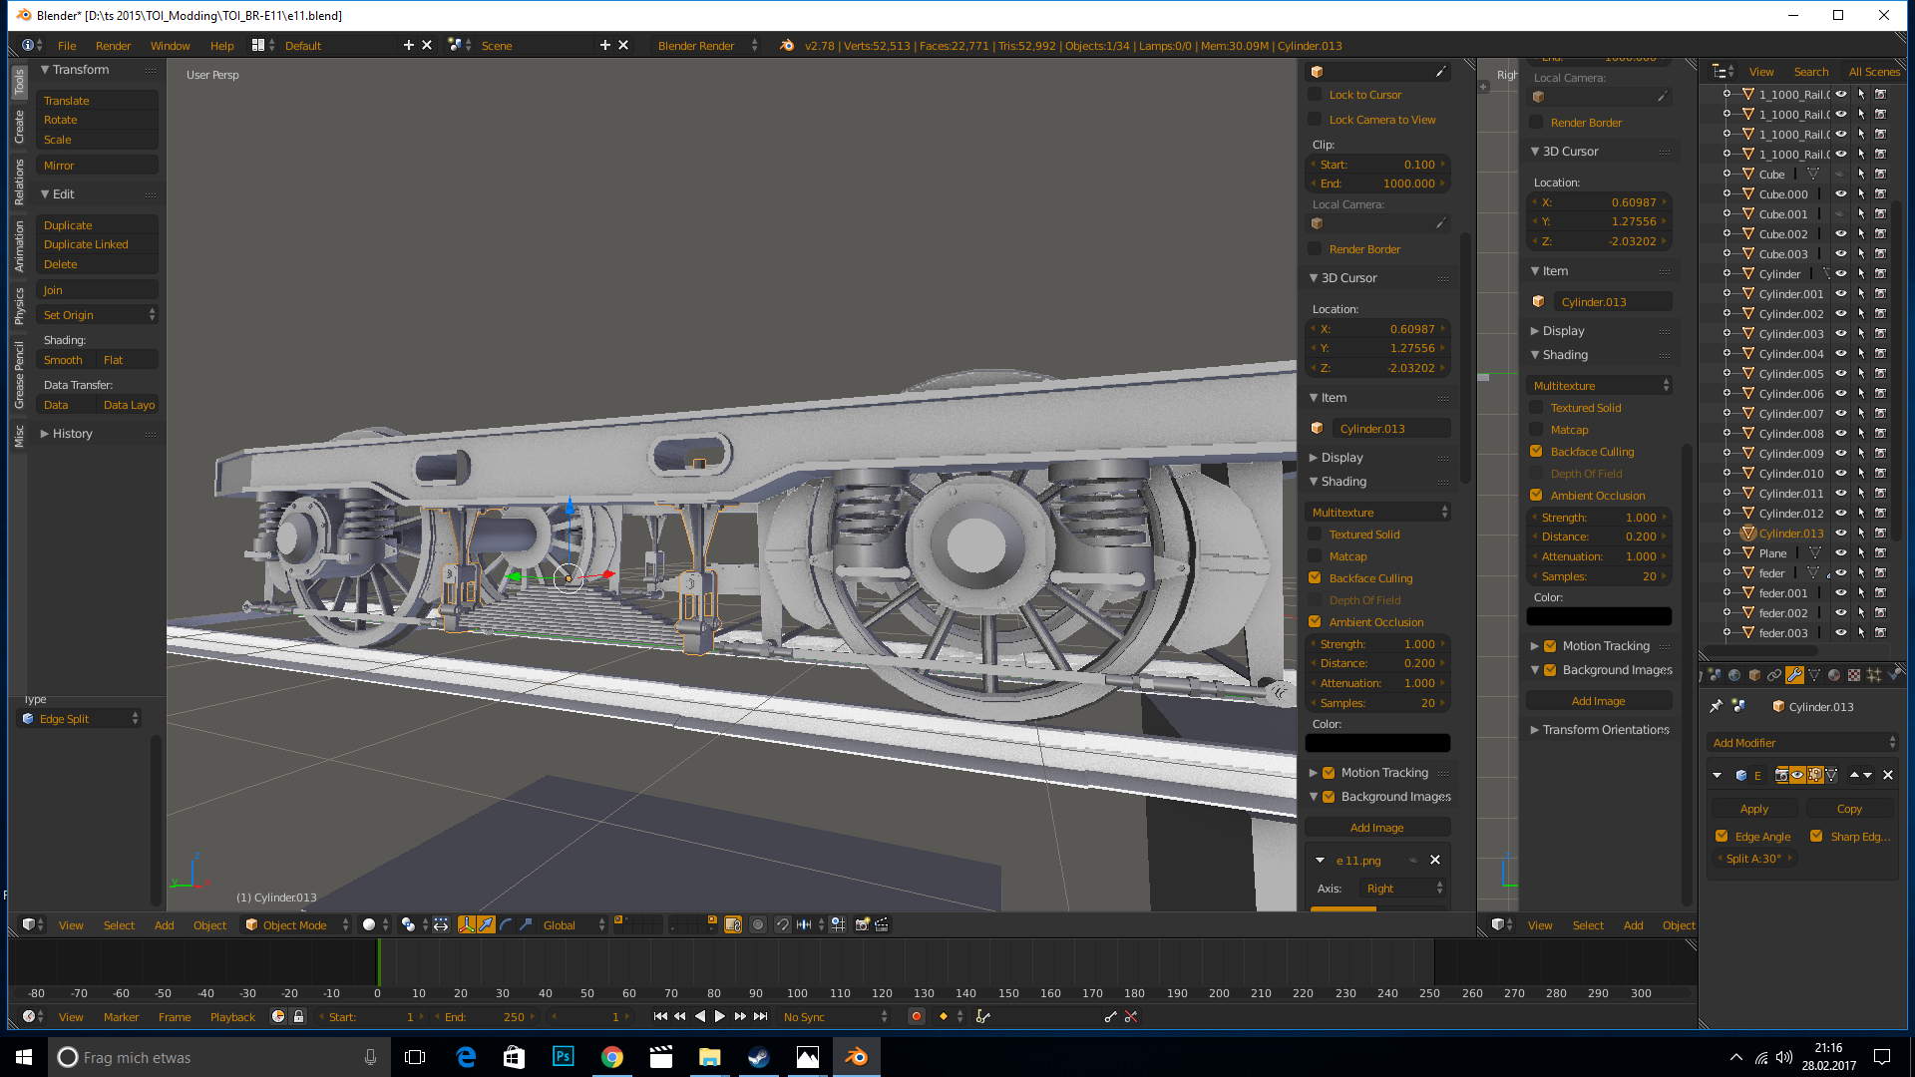Open the Material properties tab (sphere icon)

point(1834,675)
